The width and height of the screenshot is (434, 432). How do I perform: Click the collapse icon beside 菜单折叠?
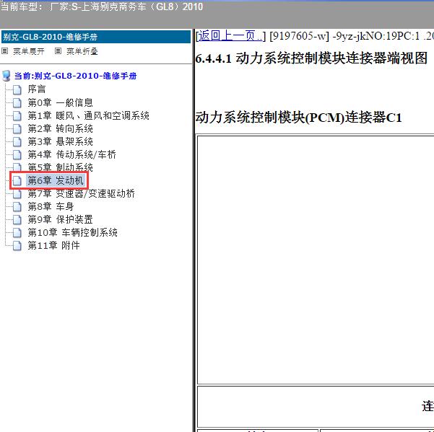point(58,51)
